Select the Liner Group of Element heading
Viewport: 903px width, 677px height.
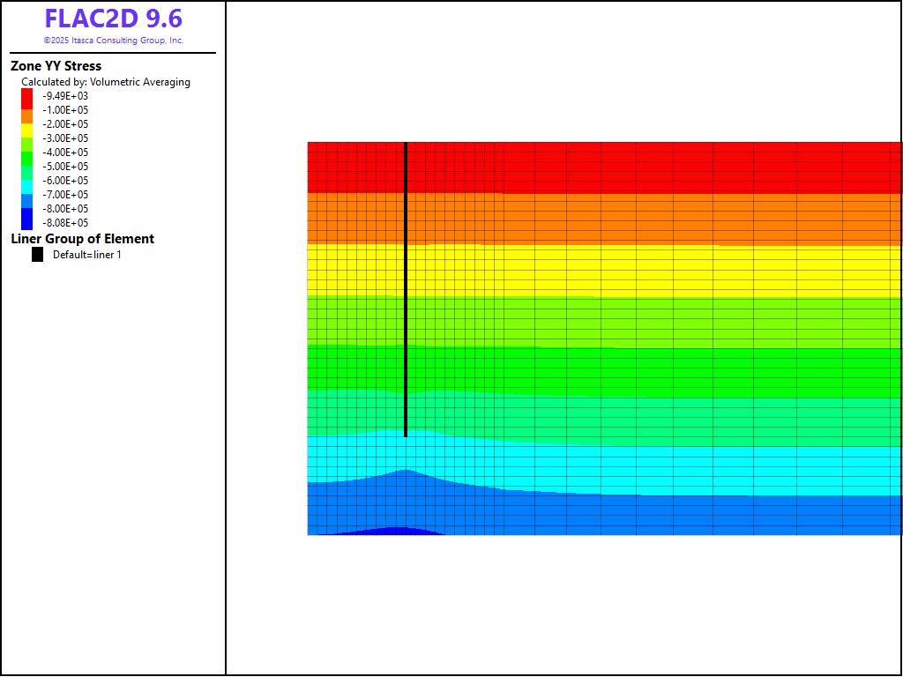82,239
